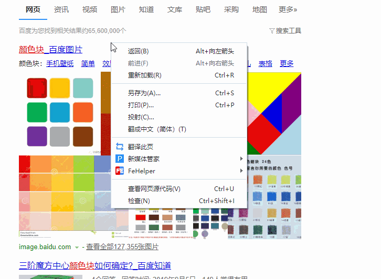Image resolution: width=381 pixels, height=279 pixels.
Task: Open the 三阶魔方中心颜色块如何确定 result link
Action: click(x=95, y=266)
